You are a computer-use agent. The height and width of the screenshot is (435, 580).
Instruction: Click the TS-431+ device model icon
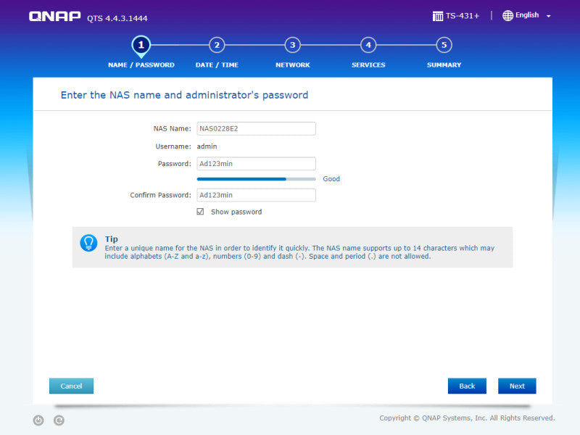438,16
